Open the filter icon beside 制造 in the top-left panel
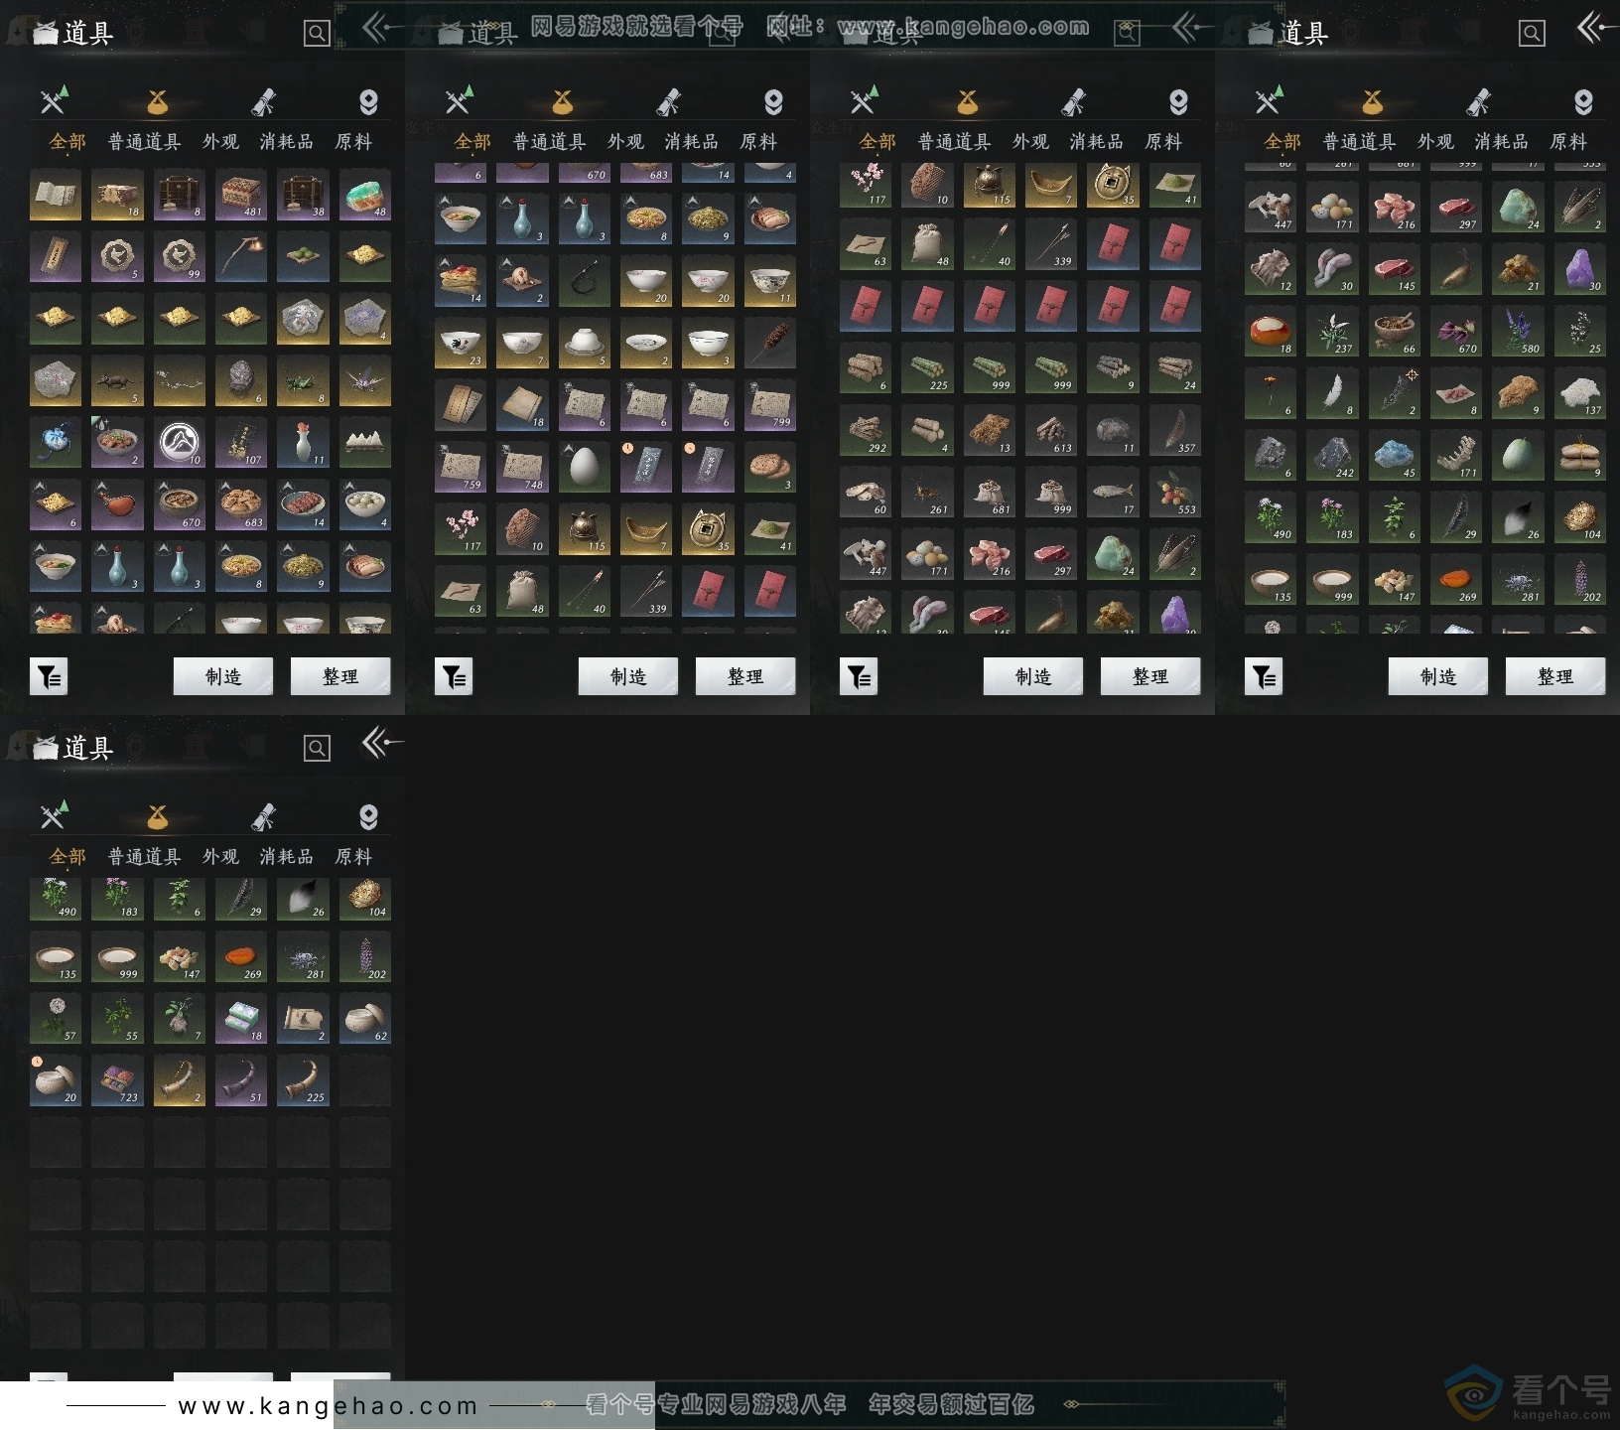This screenshot has height=1430, width=1620. coord(49,677)
